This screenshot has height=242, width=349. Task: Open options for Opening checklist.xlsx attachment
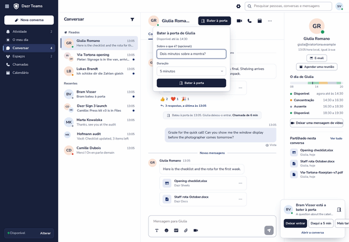tap(240, 183)
